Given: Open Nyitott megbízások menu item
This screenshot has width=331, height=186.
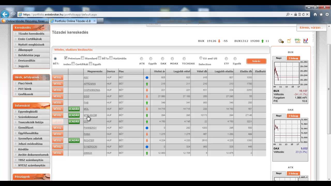Looking at the screenshot, I should [x=31, y=44].
